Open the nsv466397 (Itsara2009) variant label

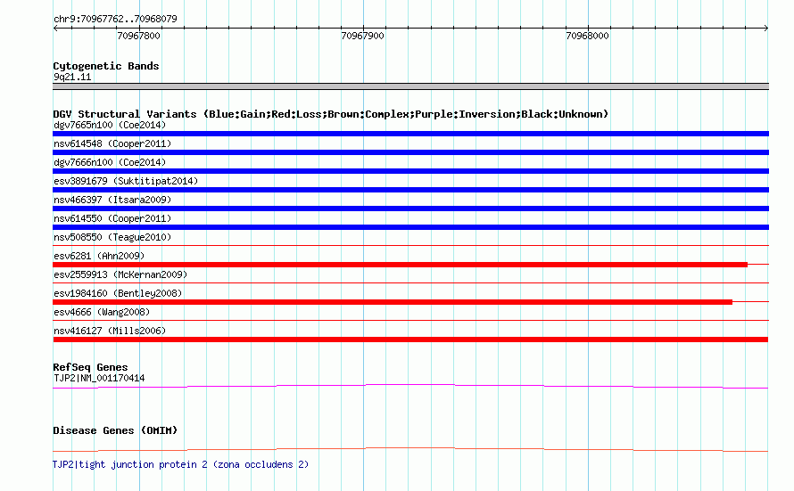point(112,200)
